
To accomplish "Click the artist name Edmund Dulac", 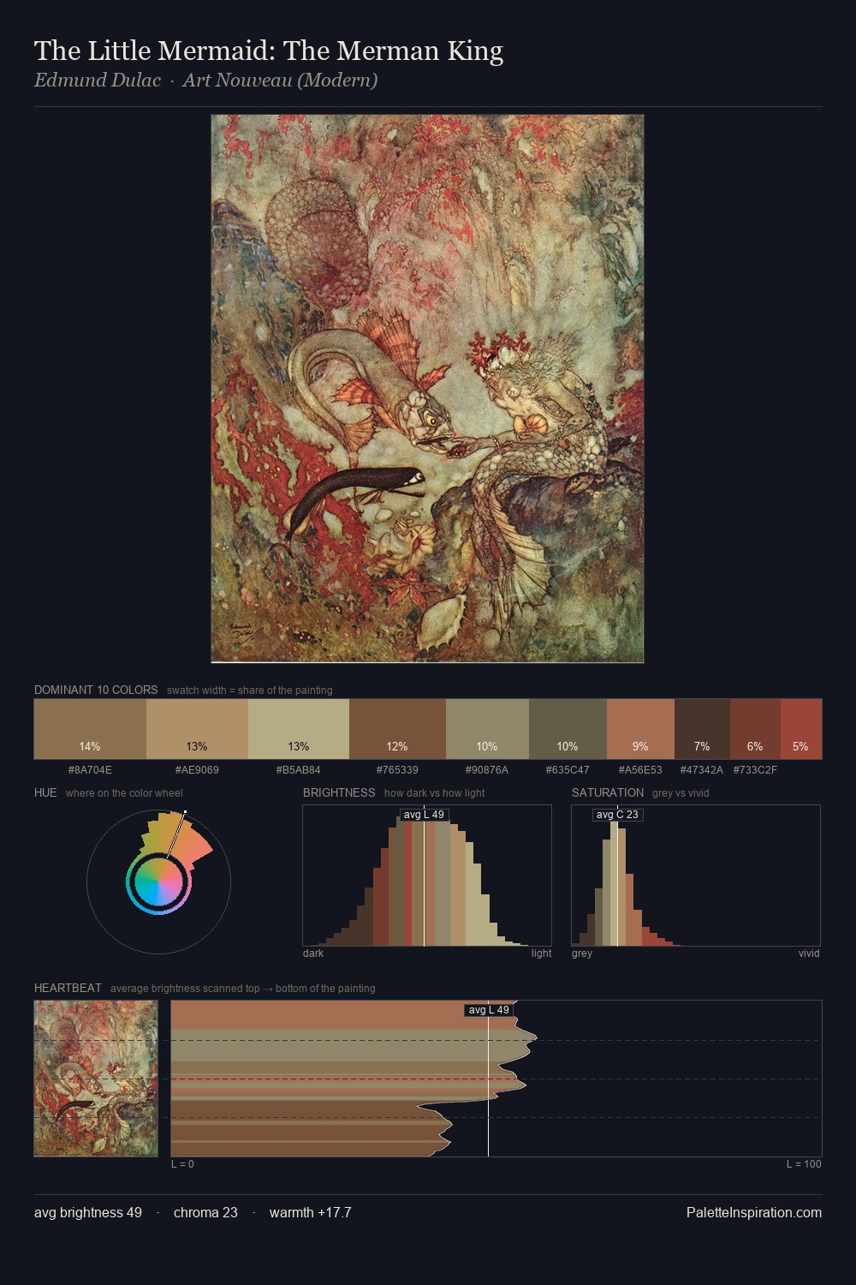I will coord(98,81).
